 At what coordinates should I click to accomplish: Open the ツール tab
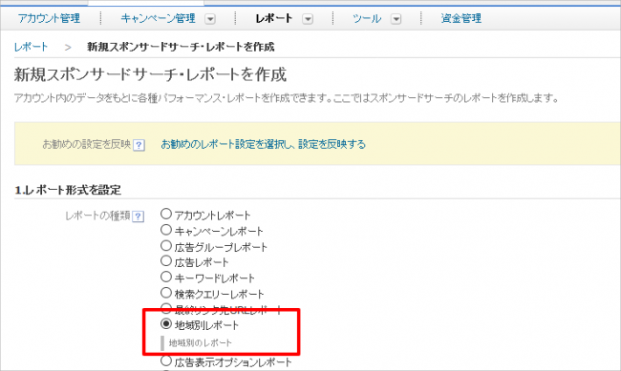[367, 18]
